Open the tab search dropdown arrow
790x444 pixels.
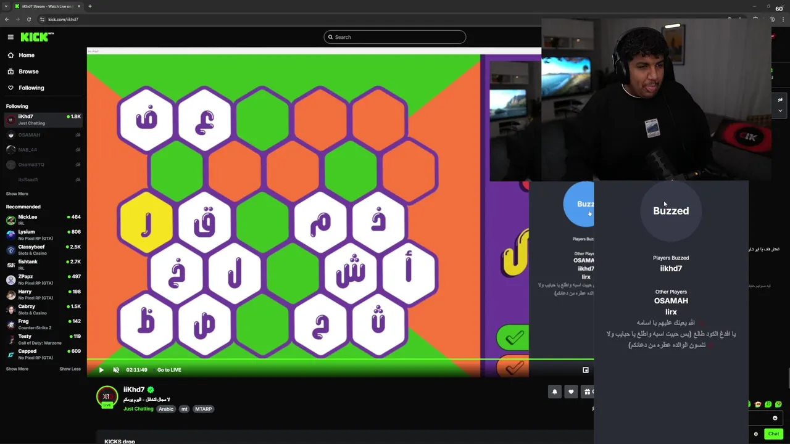pos(6,6)
